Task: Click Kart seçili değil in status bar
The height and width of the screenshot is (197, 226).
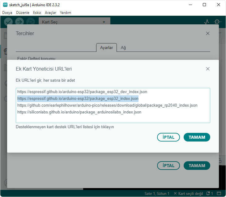Action: pyautogui.click(x=188, y=193)
